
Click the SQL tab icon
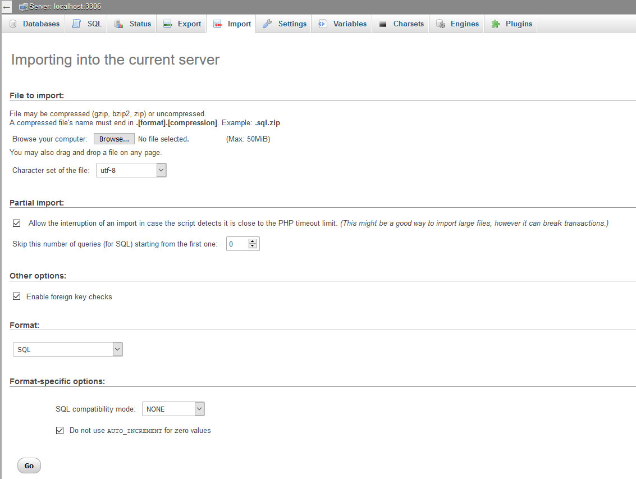pyautogui.click(x=76, y=24)
